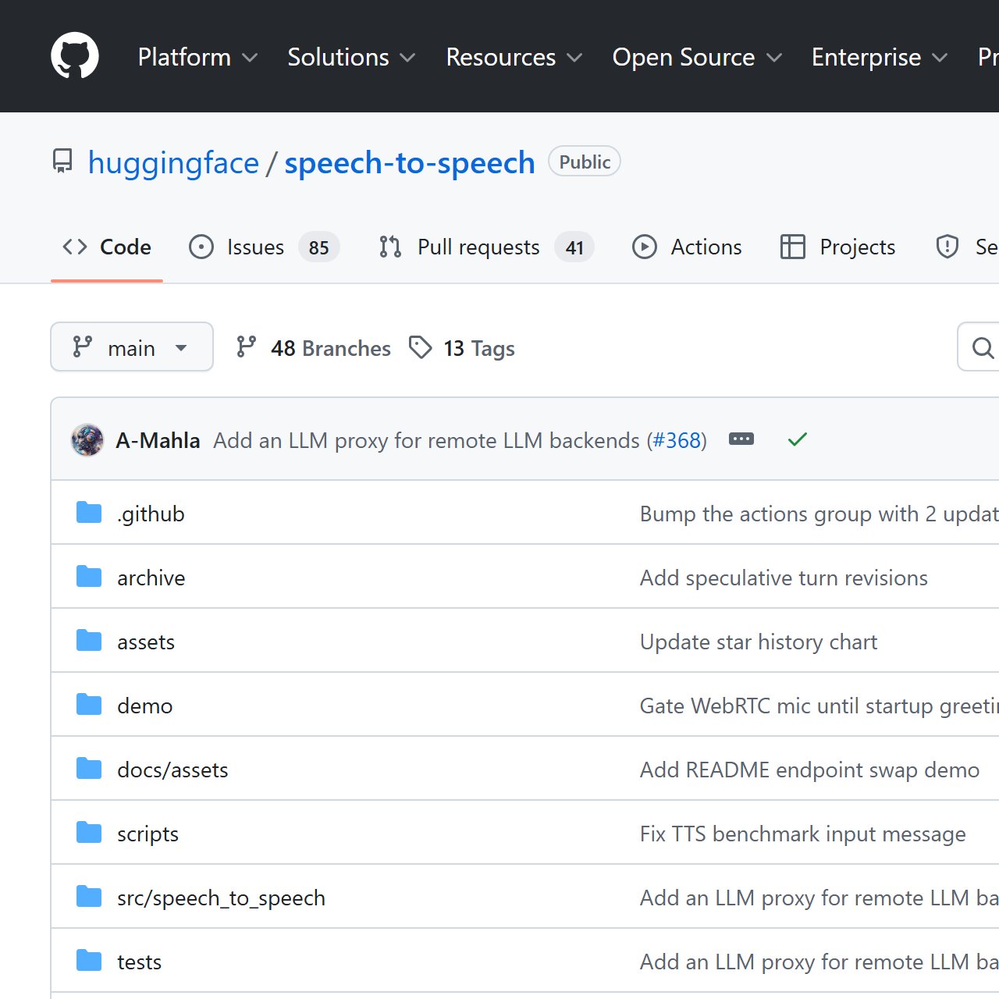Select the Code tab

coord(107,247)
